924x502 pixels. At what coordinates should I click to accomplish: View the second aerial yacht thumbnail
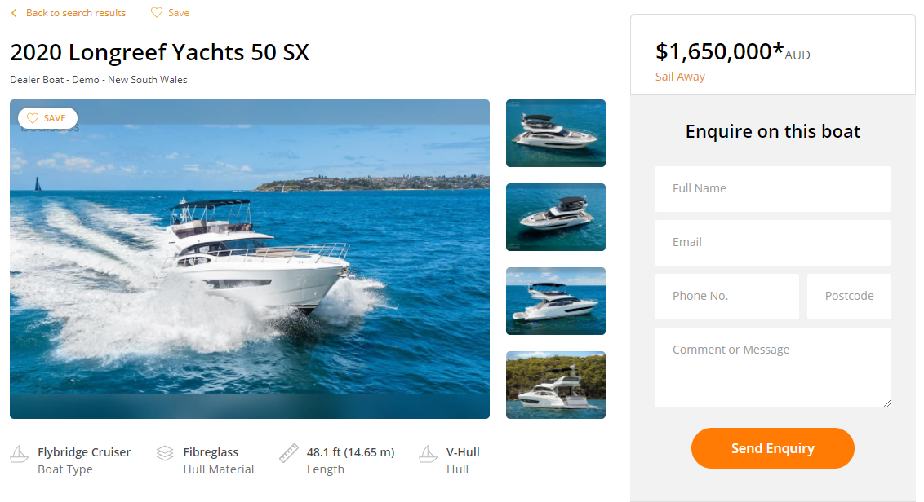click(x=556, y=217)
